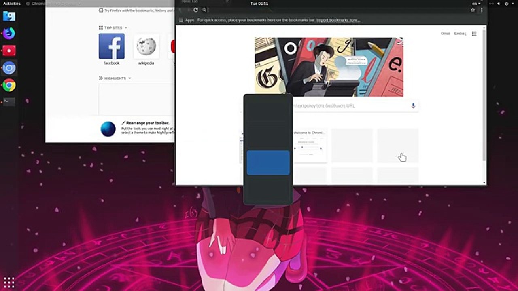
Task: Open the Gmail link on Google page
Action: click(x=445, y=34)
